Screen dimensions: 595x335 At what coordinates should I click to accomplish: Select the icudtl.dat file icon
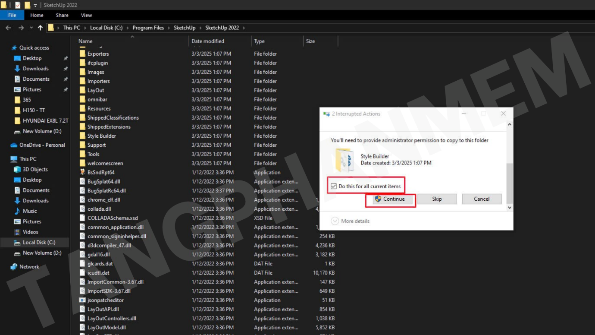point(83,273)
